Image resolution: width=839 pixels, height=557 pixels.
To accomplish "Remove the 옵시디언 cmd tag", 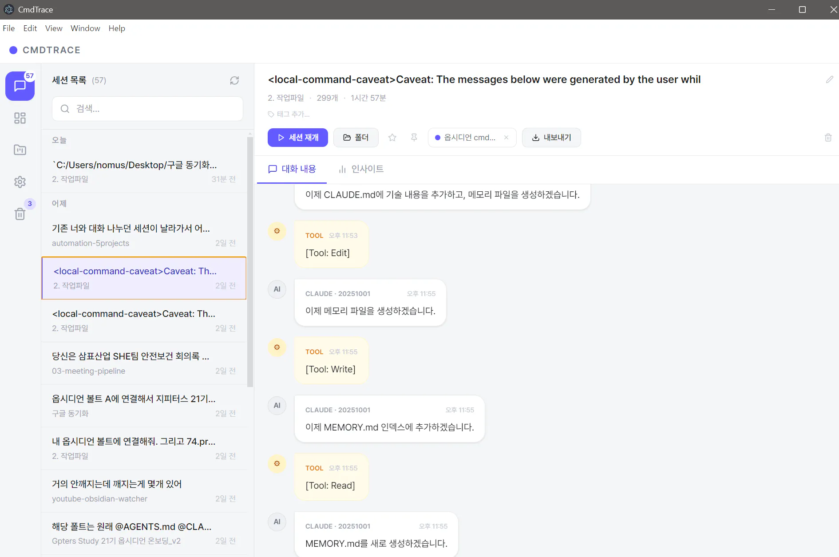I will click(506, 138).
